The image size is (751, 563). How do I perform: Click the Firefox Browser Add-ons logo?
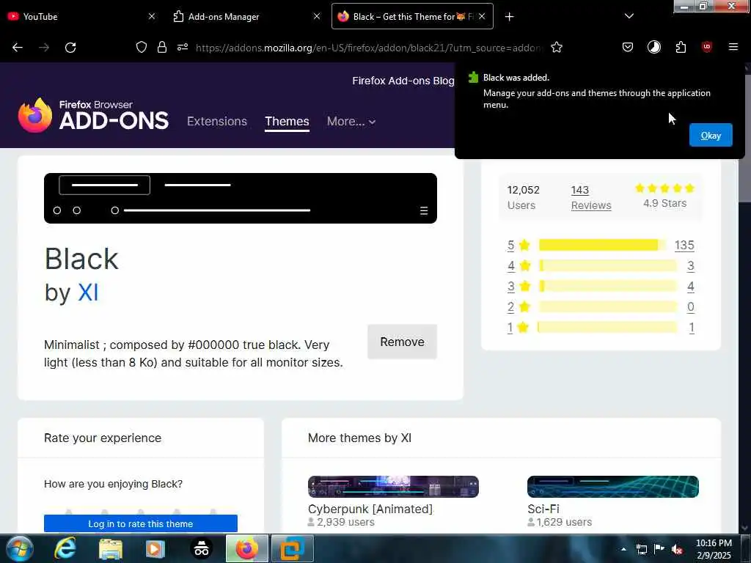pos(93,115)
